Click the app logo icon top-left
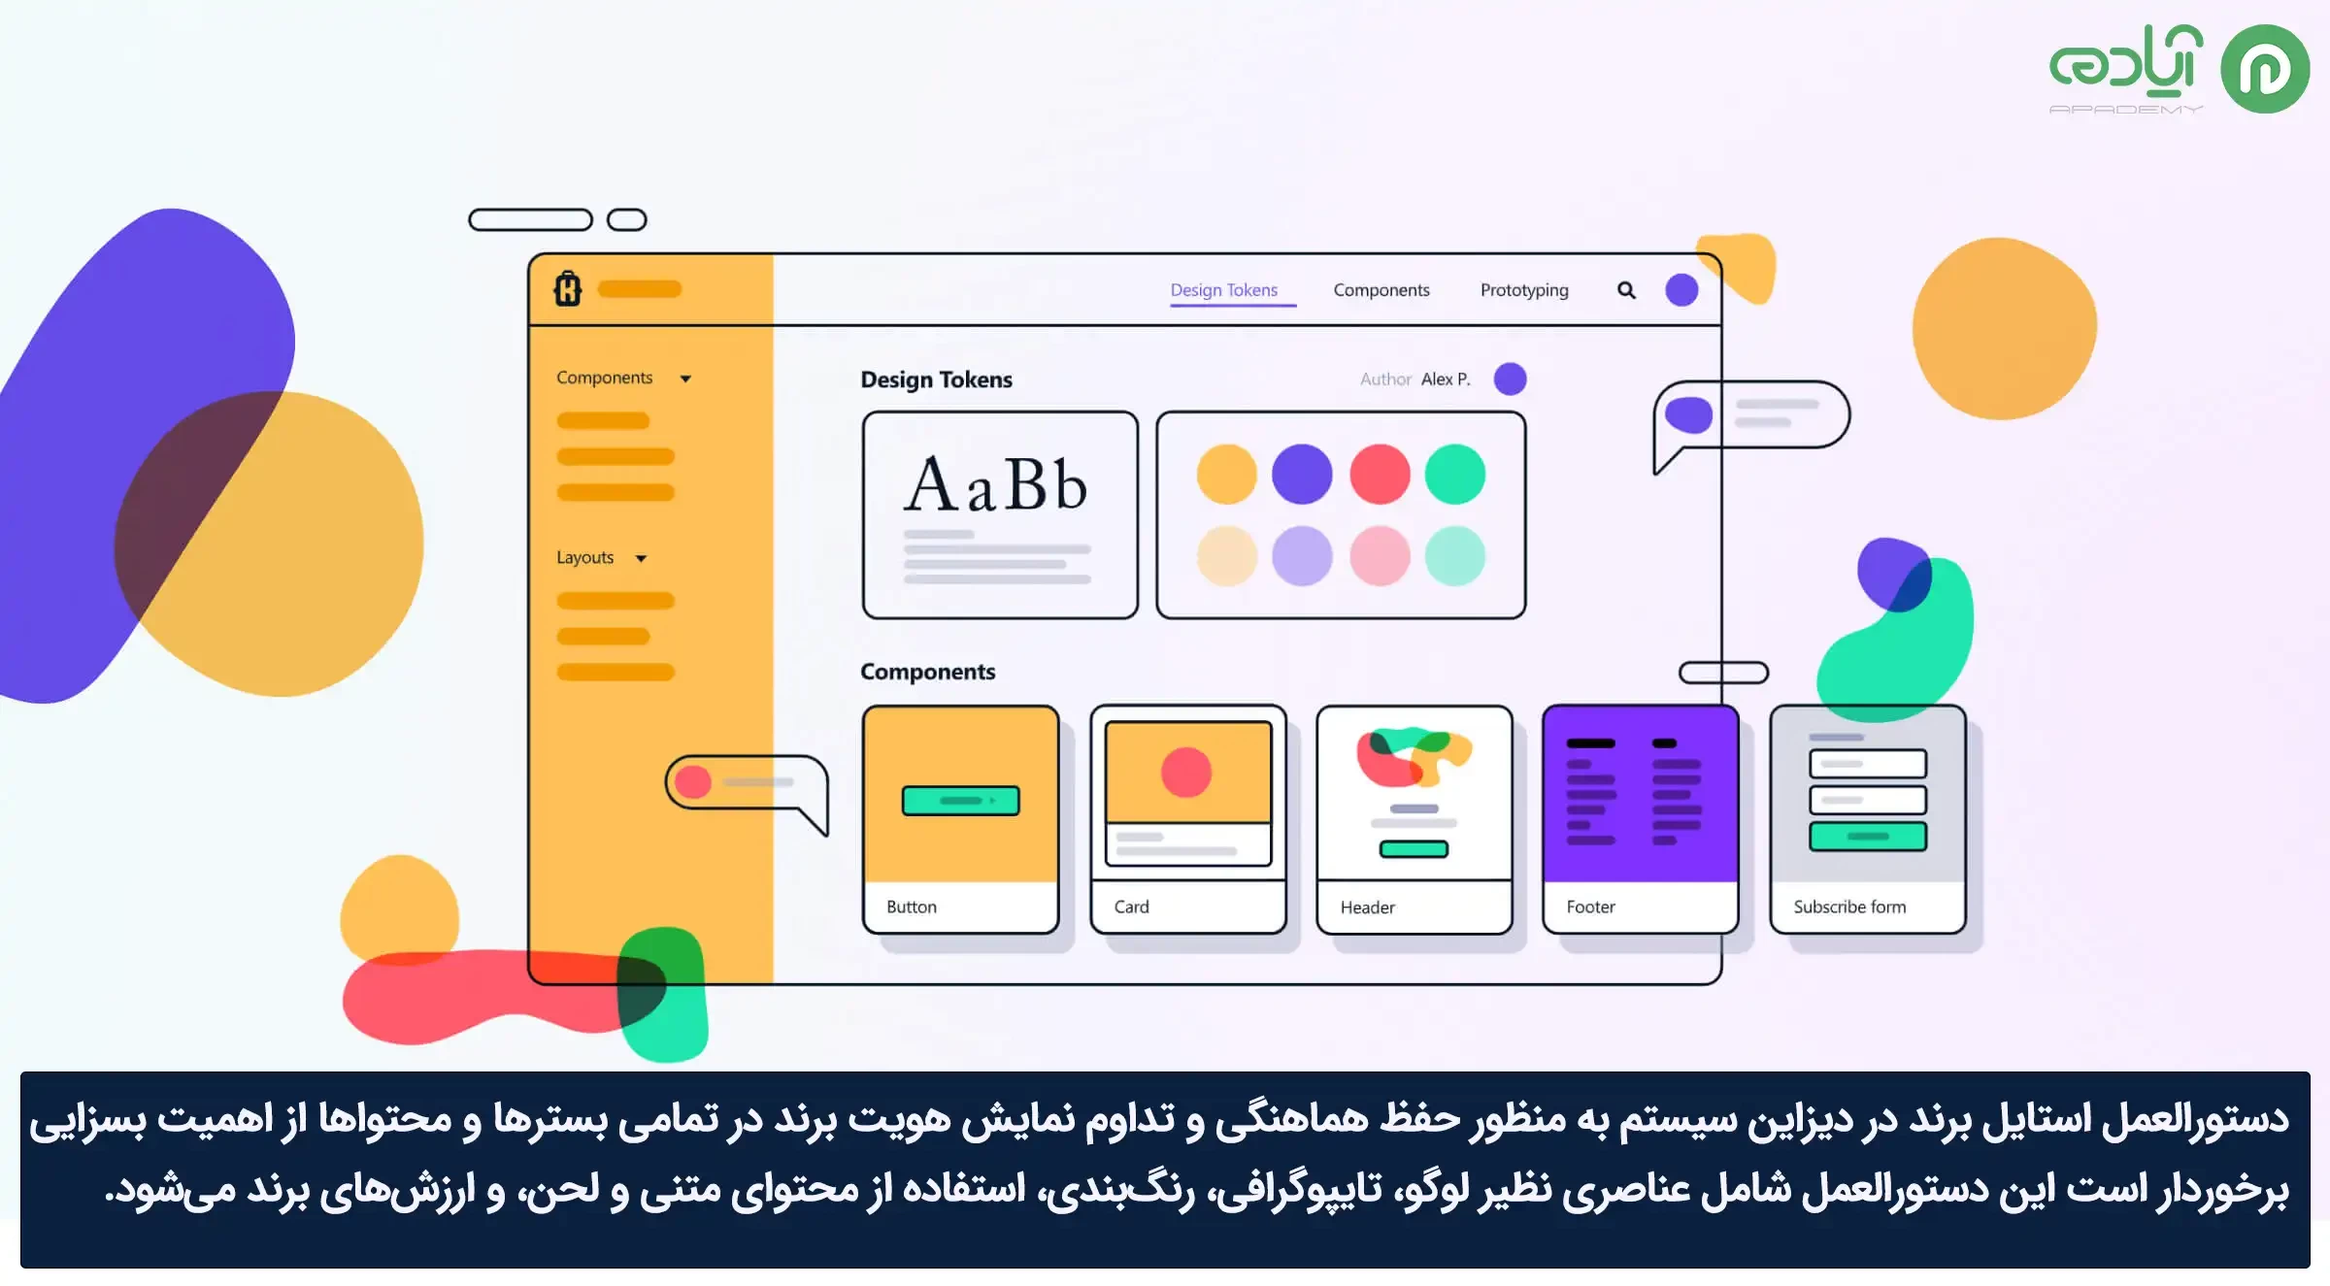The height and width of the screenshot is (1286, 2330). [x=565, y=290]
